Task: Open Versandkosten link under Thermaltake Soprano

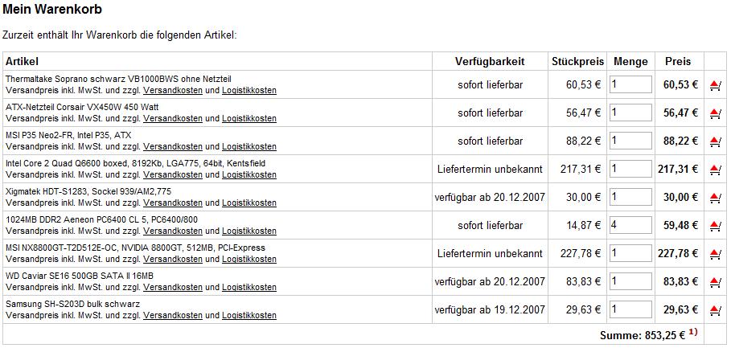Action: tap(172, 90)
